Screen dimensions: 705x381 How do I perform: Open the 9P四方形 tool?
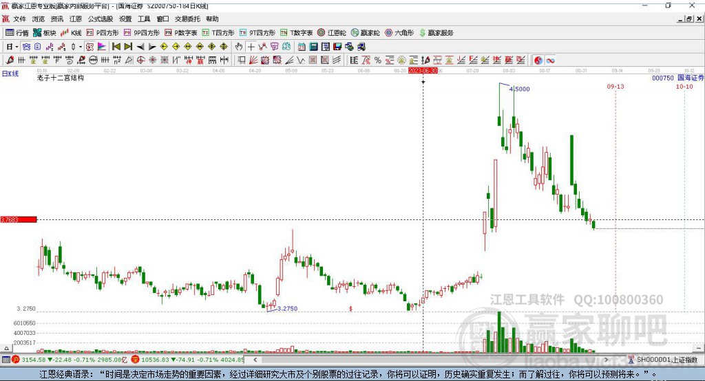coord(142,33)
